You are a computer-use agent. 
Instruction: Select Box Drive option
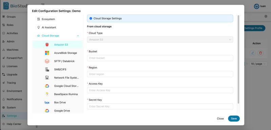[57, 102]
